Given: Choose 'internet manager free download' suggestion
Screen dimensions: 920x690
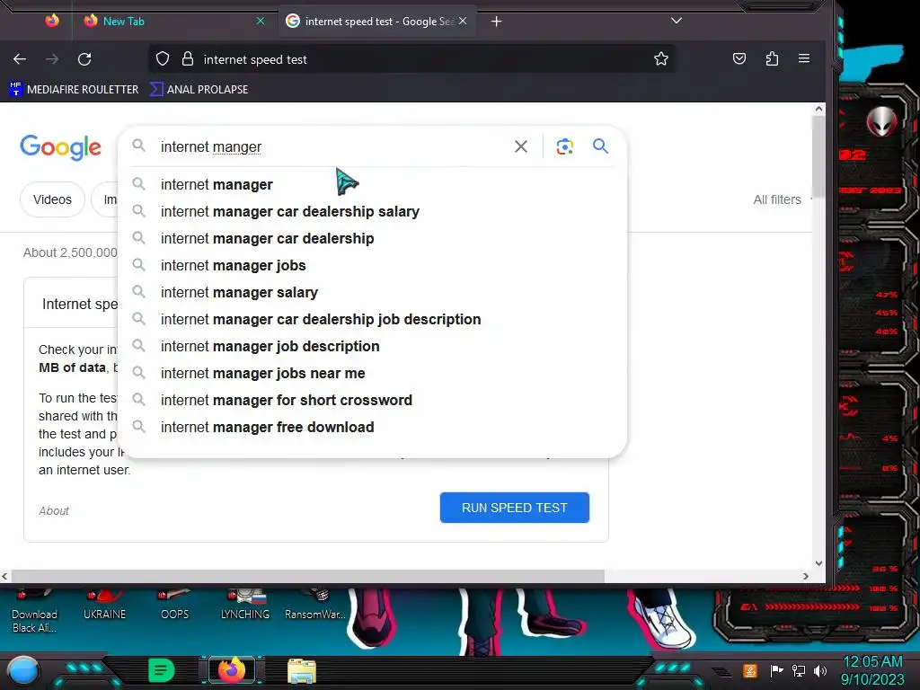Looking at the screenshot, I should 373,427.
